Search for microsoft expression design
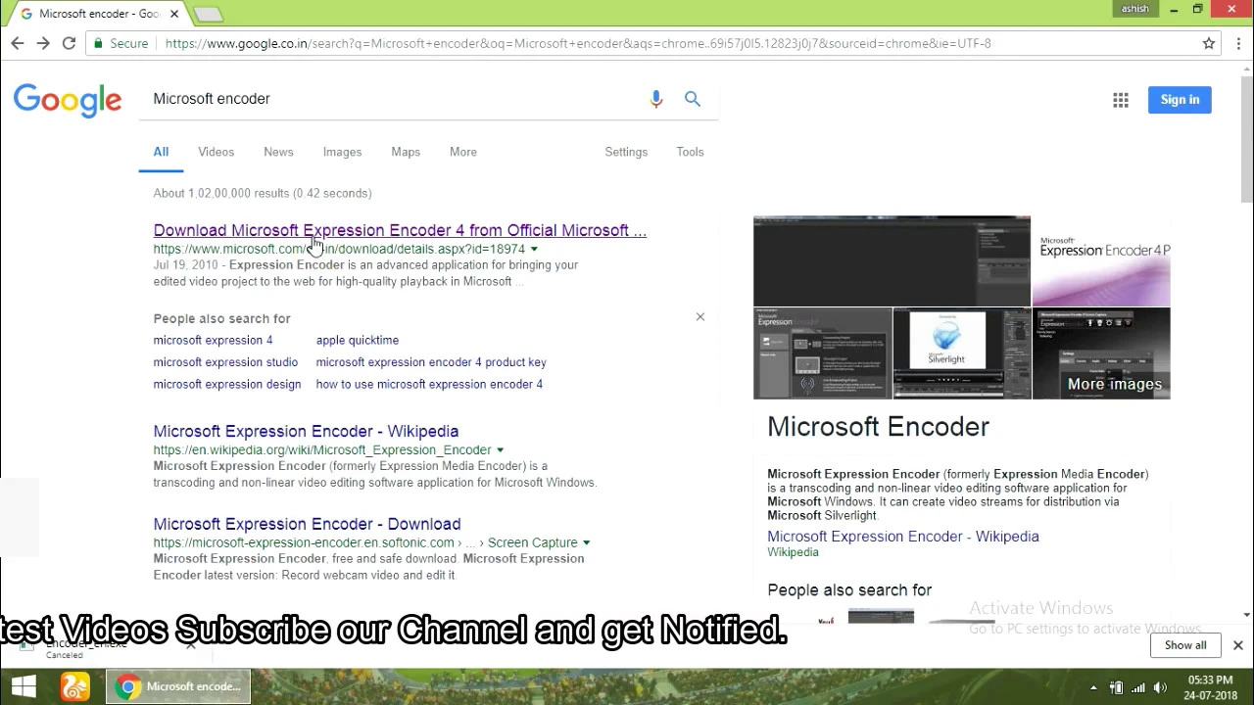This screenshot has height=705, width=1254. coord(227,384)
